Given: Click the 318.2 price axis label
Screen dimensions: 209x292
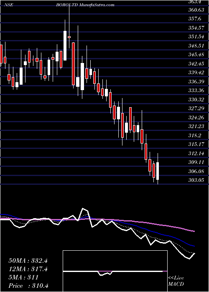Looking at the screenshot, I should 195,135.
